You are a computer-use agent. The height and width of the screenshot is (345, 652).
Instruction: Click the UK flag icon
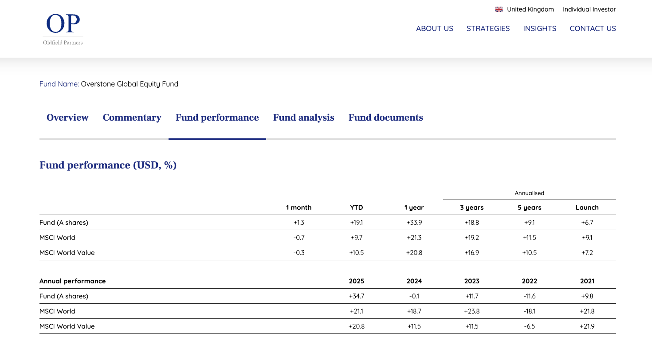coord(499,9)
